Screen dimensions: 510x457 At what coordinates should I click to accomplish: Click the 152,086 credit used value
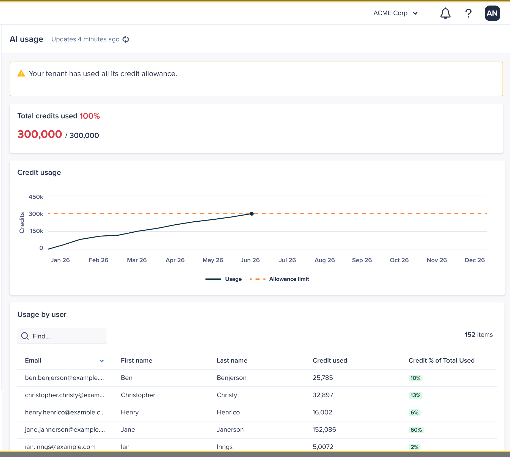(324, 430)
